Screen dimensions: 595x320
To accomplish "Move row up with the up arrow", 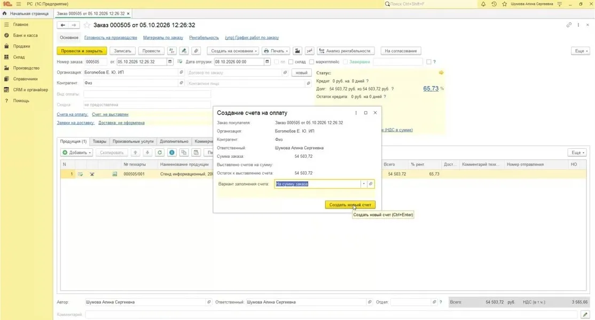I will coord(136,153).
